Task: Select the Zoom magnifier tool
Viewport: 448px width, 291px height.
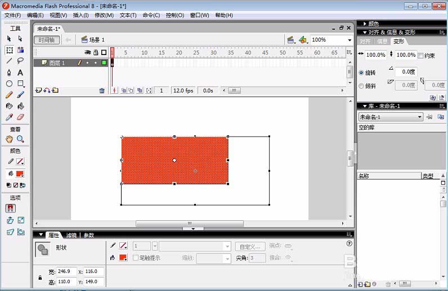Action: coord(20,139)
